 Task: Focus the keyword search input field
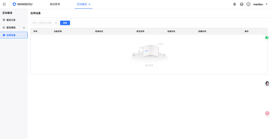(45, 23)
